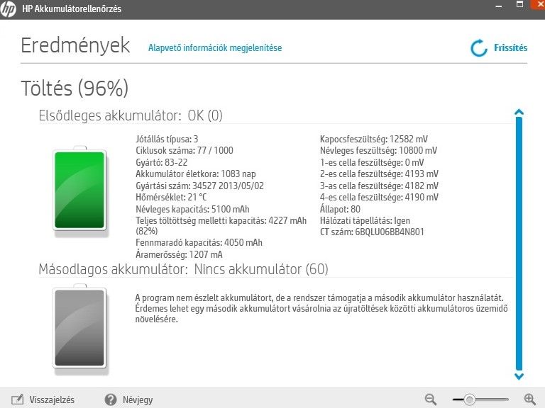This screenshot has height=408, width=545.
Task: Minimize the HP Akkumulátorellenőrzés window
Action: (x=499, y=6)
